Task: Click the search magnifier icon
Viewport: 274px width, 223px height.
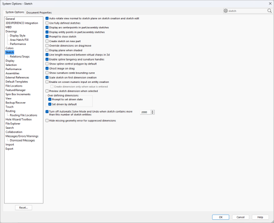Action: click(269, 11)
